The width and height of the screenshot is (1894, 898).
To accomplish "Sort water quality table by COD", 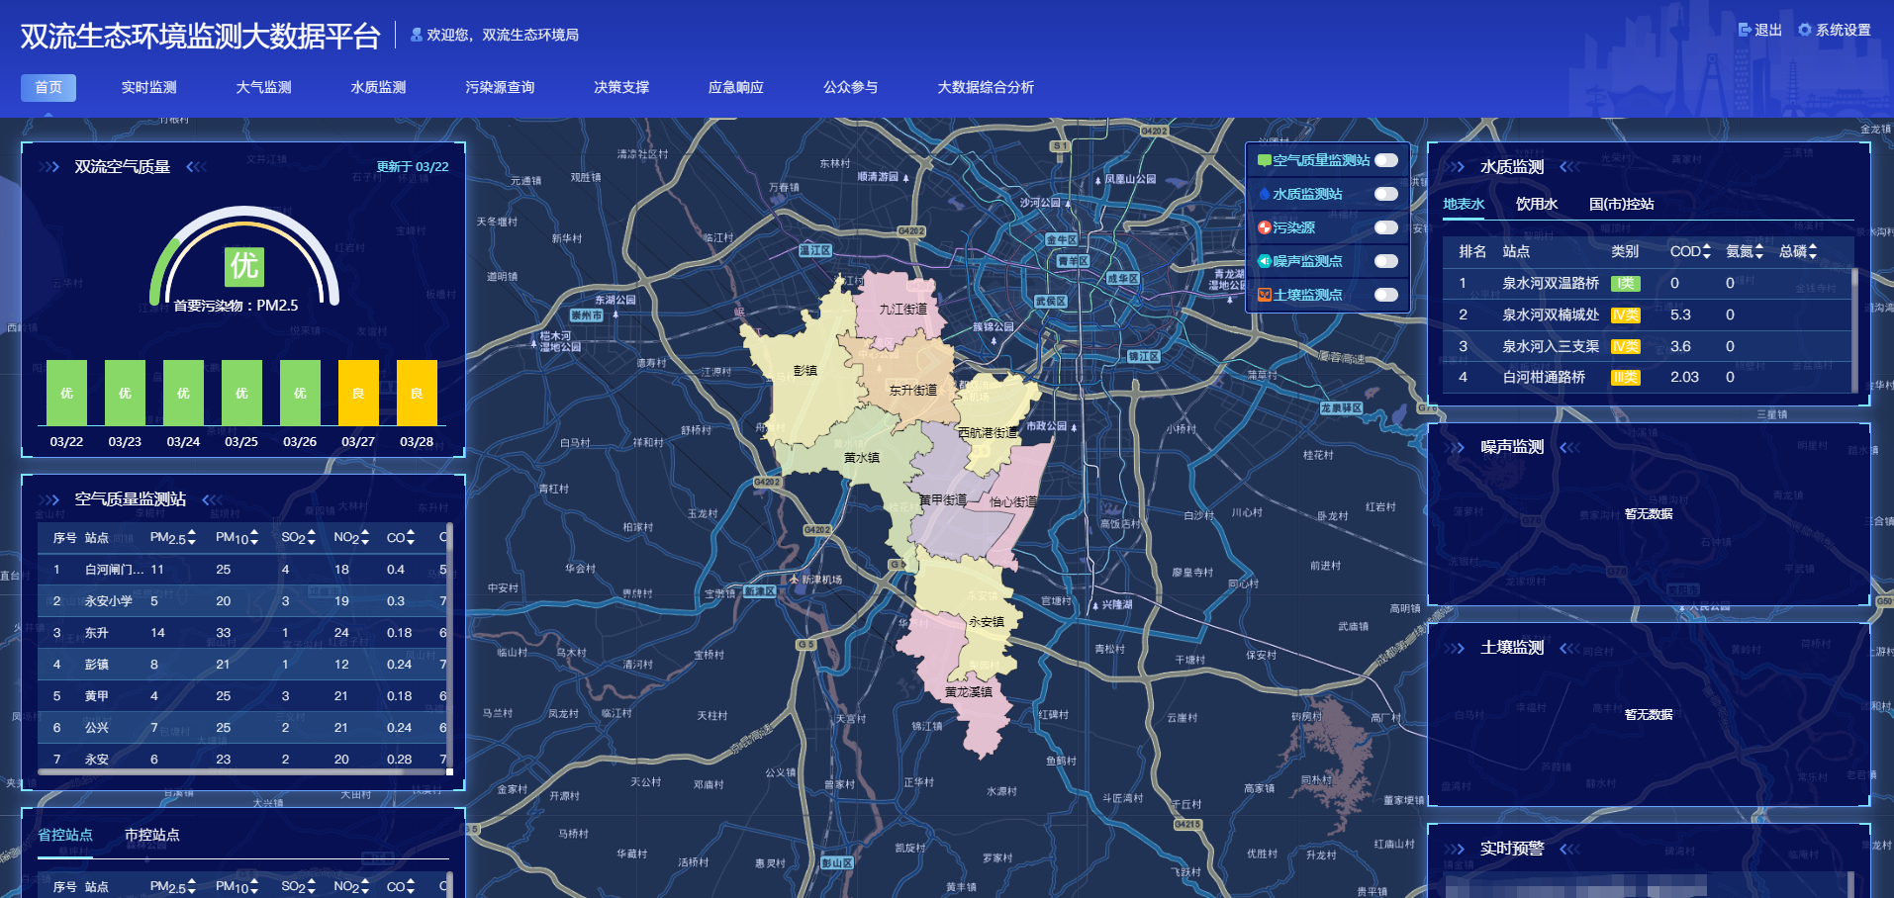I will (1706, 251).
